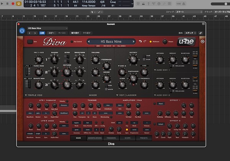Open the pencil tool menu
This screenshot has width=230, height=161.
100,12
